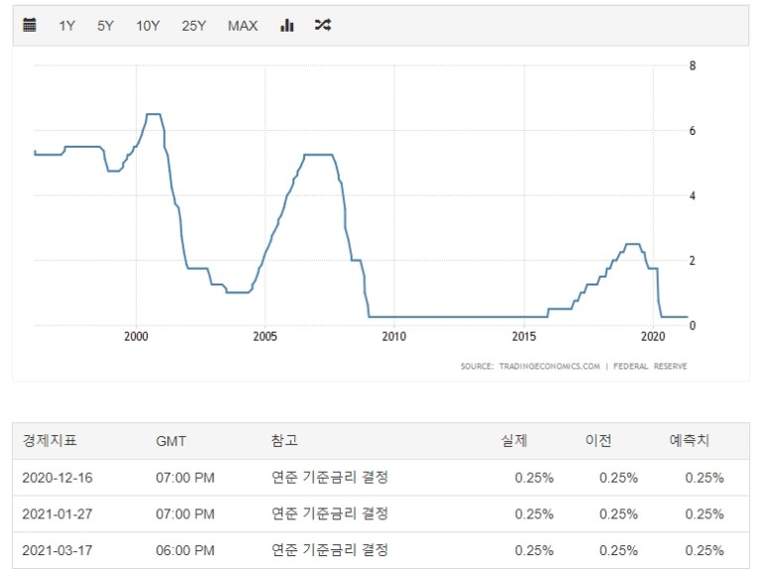Open the calendar date range icon

tap(30, 25)
